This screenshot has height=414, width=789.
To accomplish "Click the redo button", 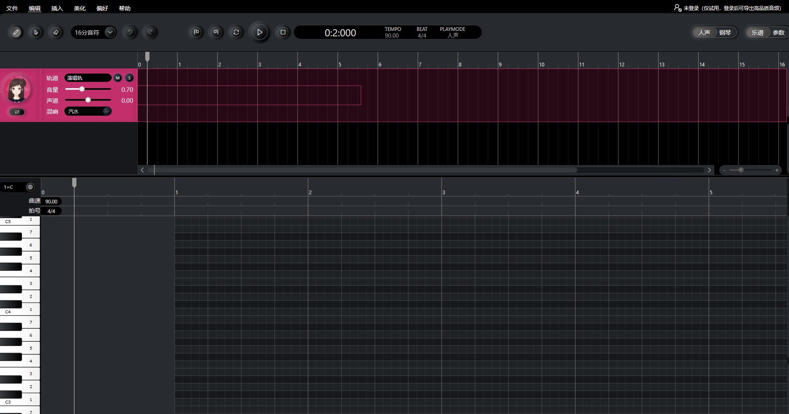I will (150, 32).
